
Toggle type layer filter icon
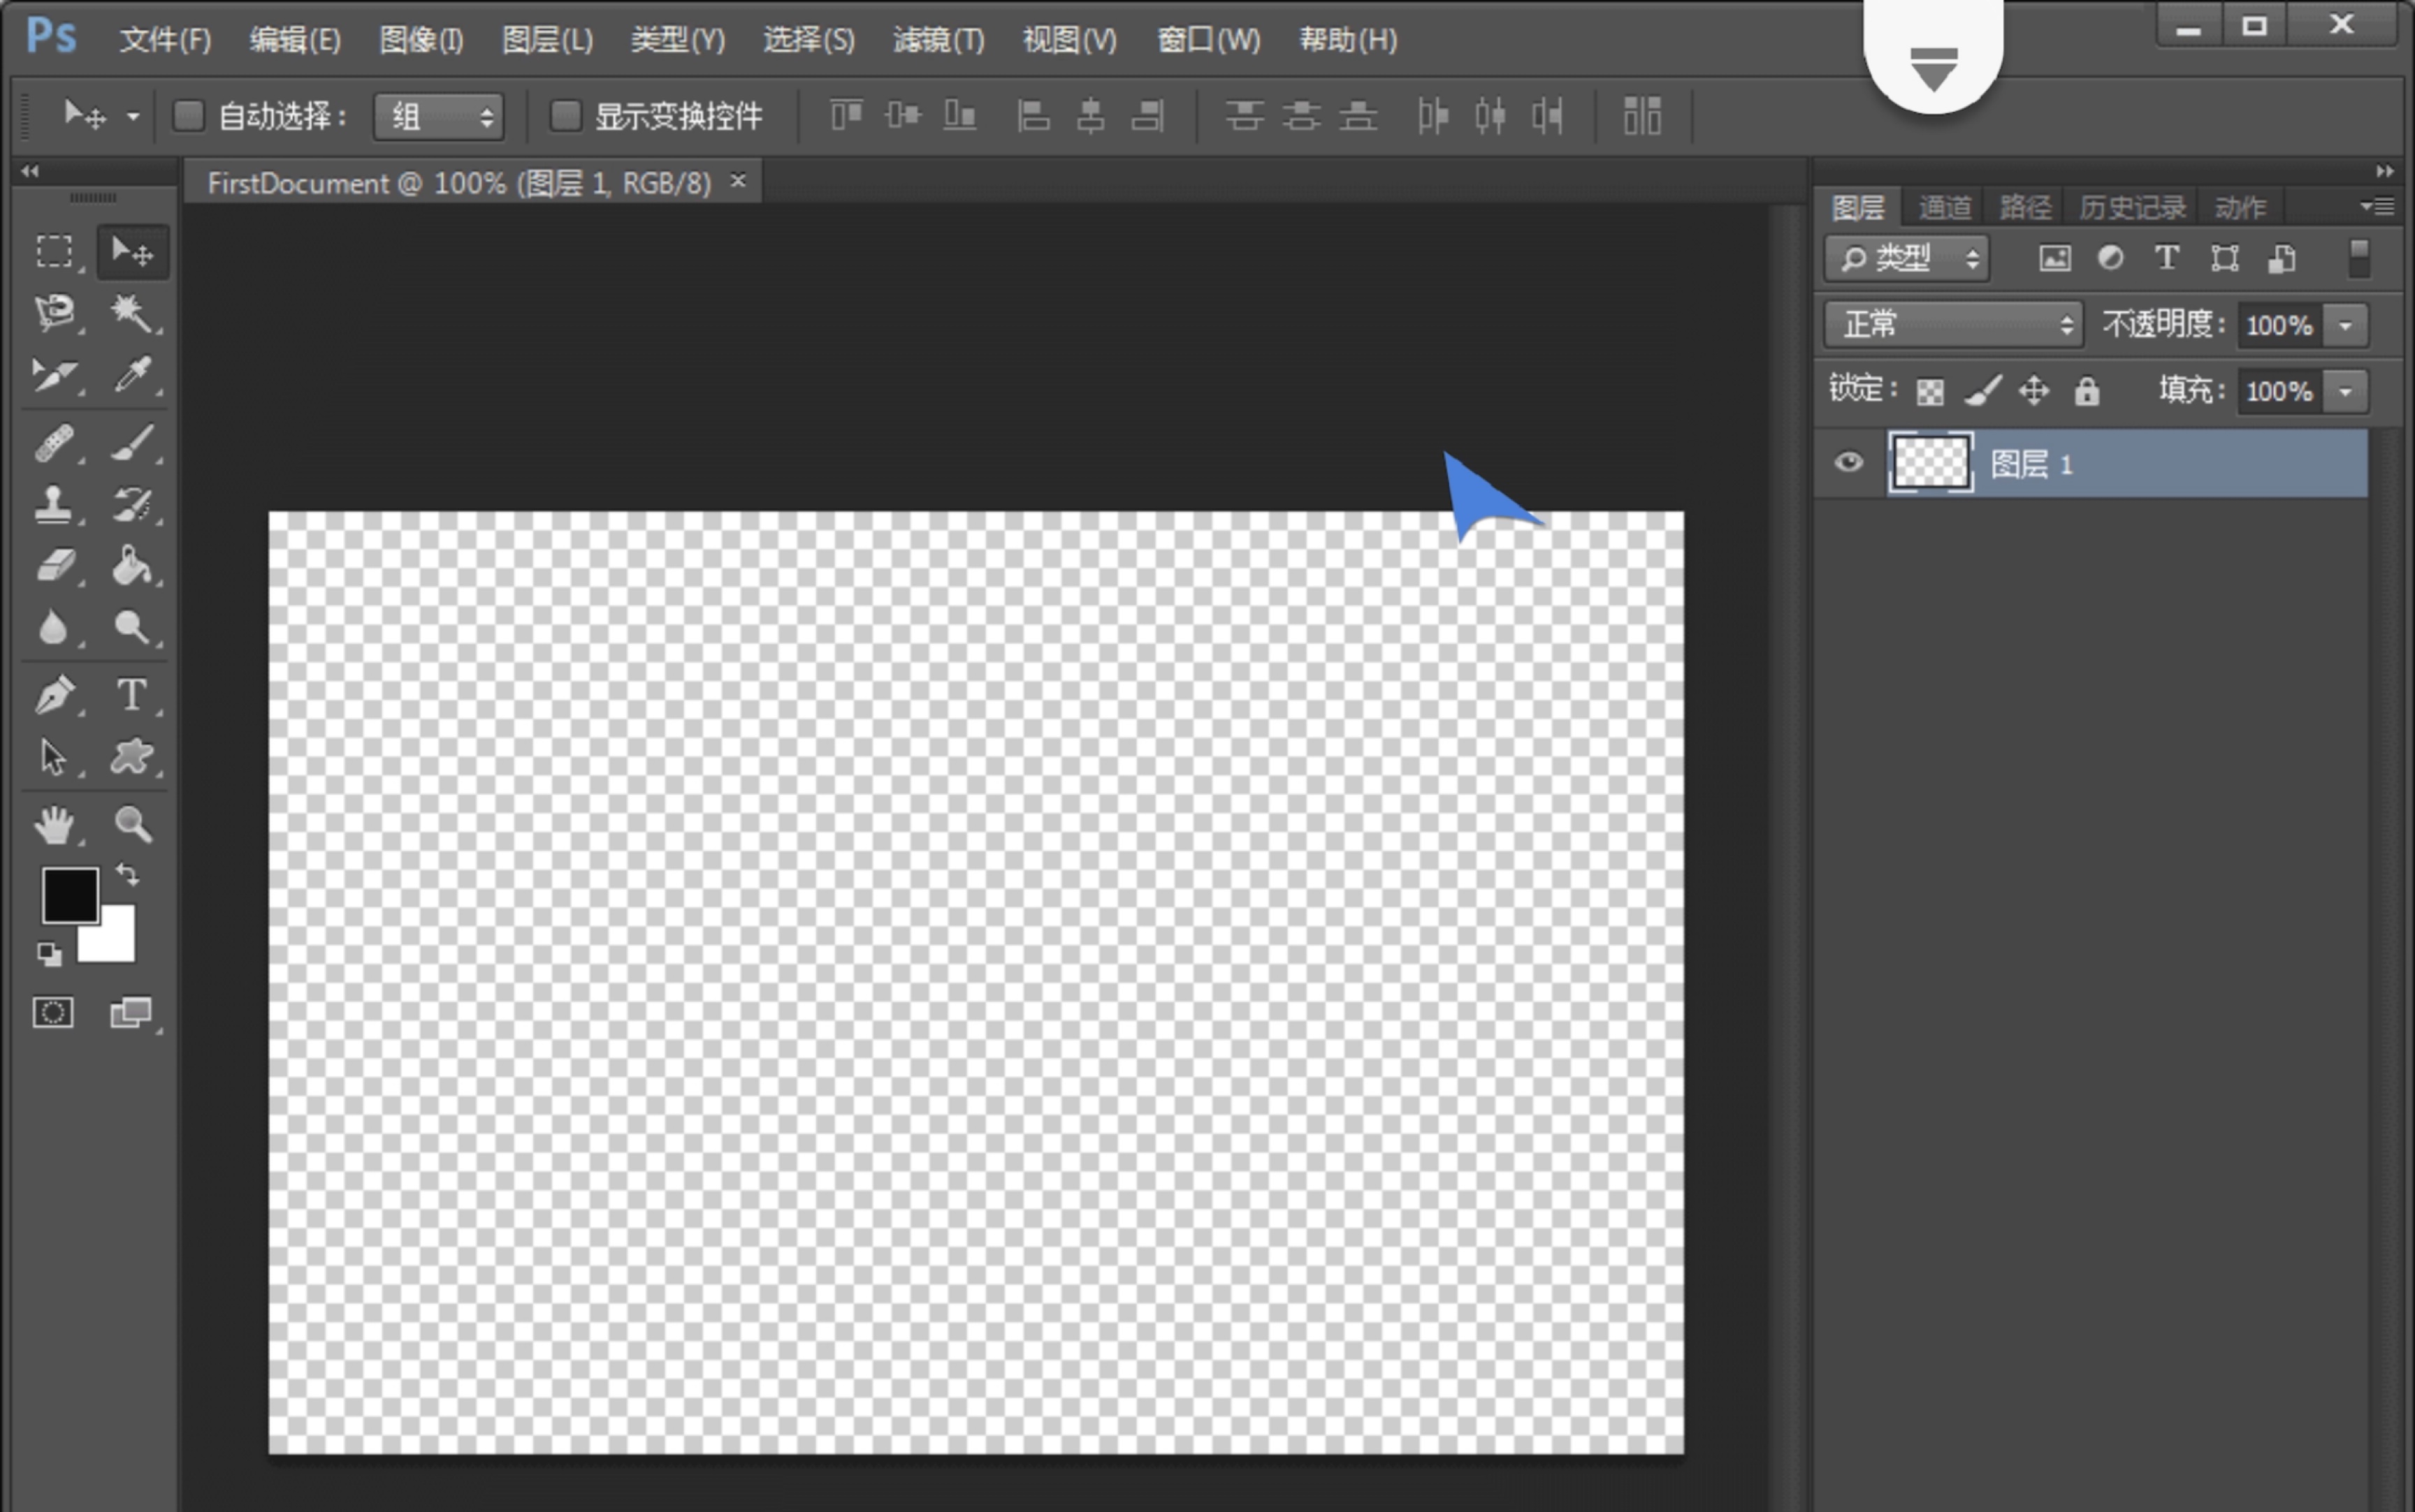point(2167,258)
